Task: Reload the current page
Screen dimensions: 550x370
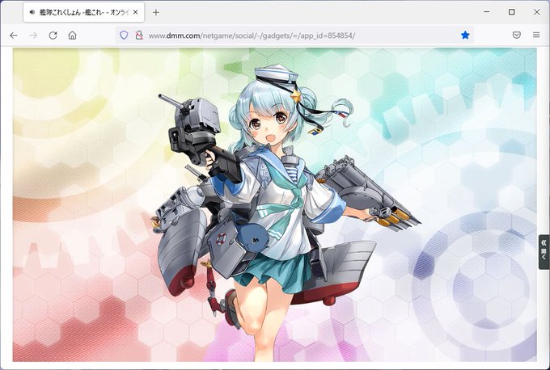Action: pos(53,35)
